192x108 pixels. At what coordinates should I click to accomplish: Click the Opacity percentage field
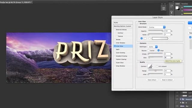[x=167, y=31]
